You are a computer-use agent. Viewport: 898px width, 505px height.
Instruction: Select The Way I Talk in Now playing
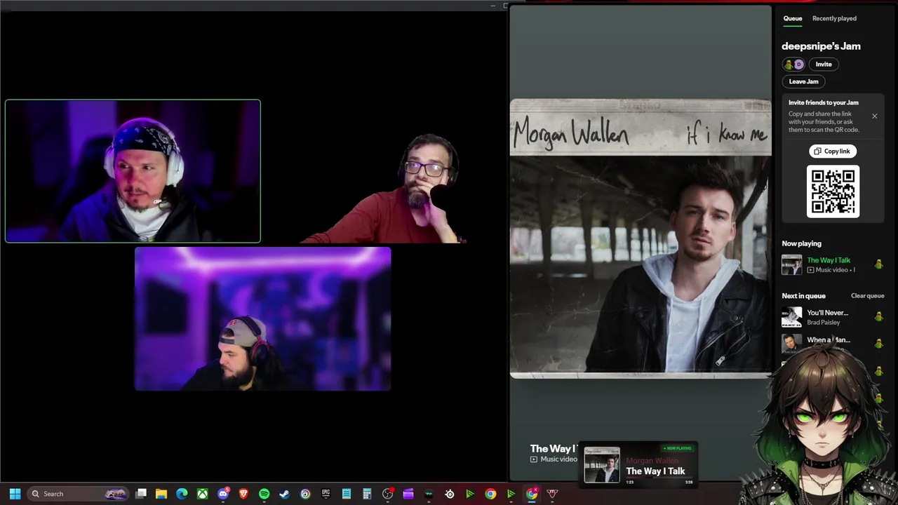(828, 260)
